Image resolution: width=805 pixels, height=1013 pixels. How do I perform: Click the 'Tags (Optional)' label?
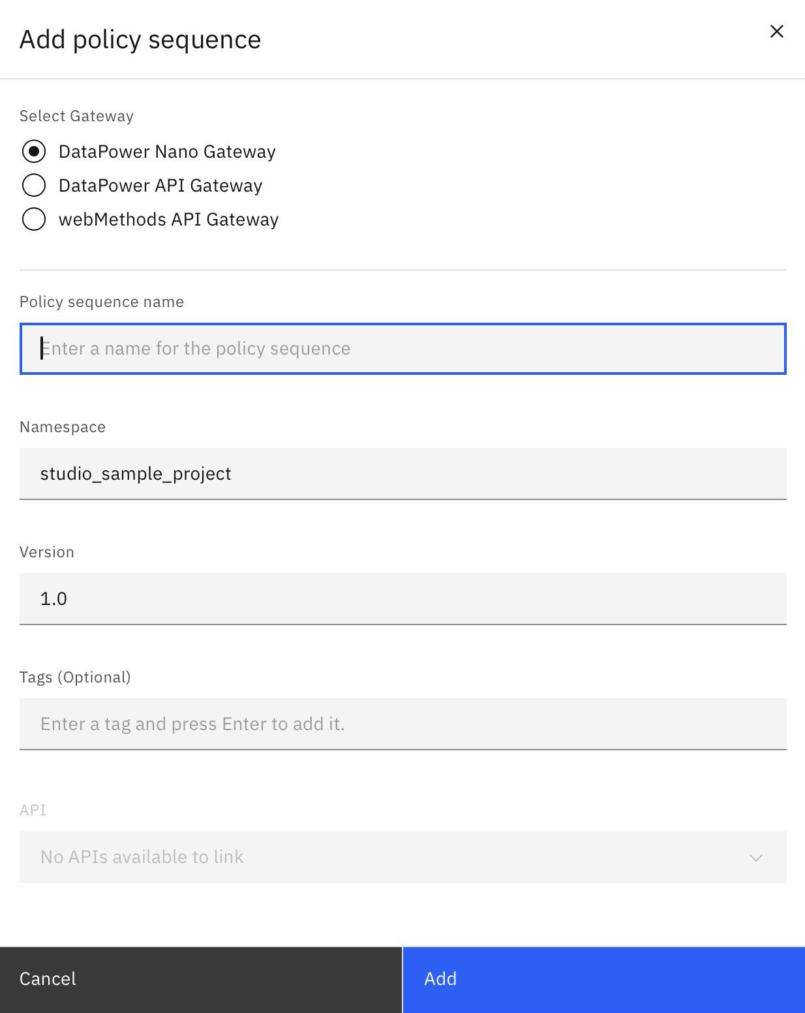click(x=75, y=677)
